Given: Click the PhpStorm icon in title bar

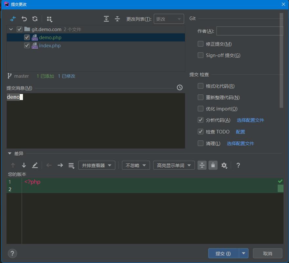Looking at the screenshot, I should [7, 4].
